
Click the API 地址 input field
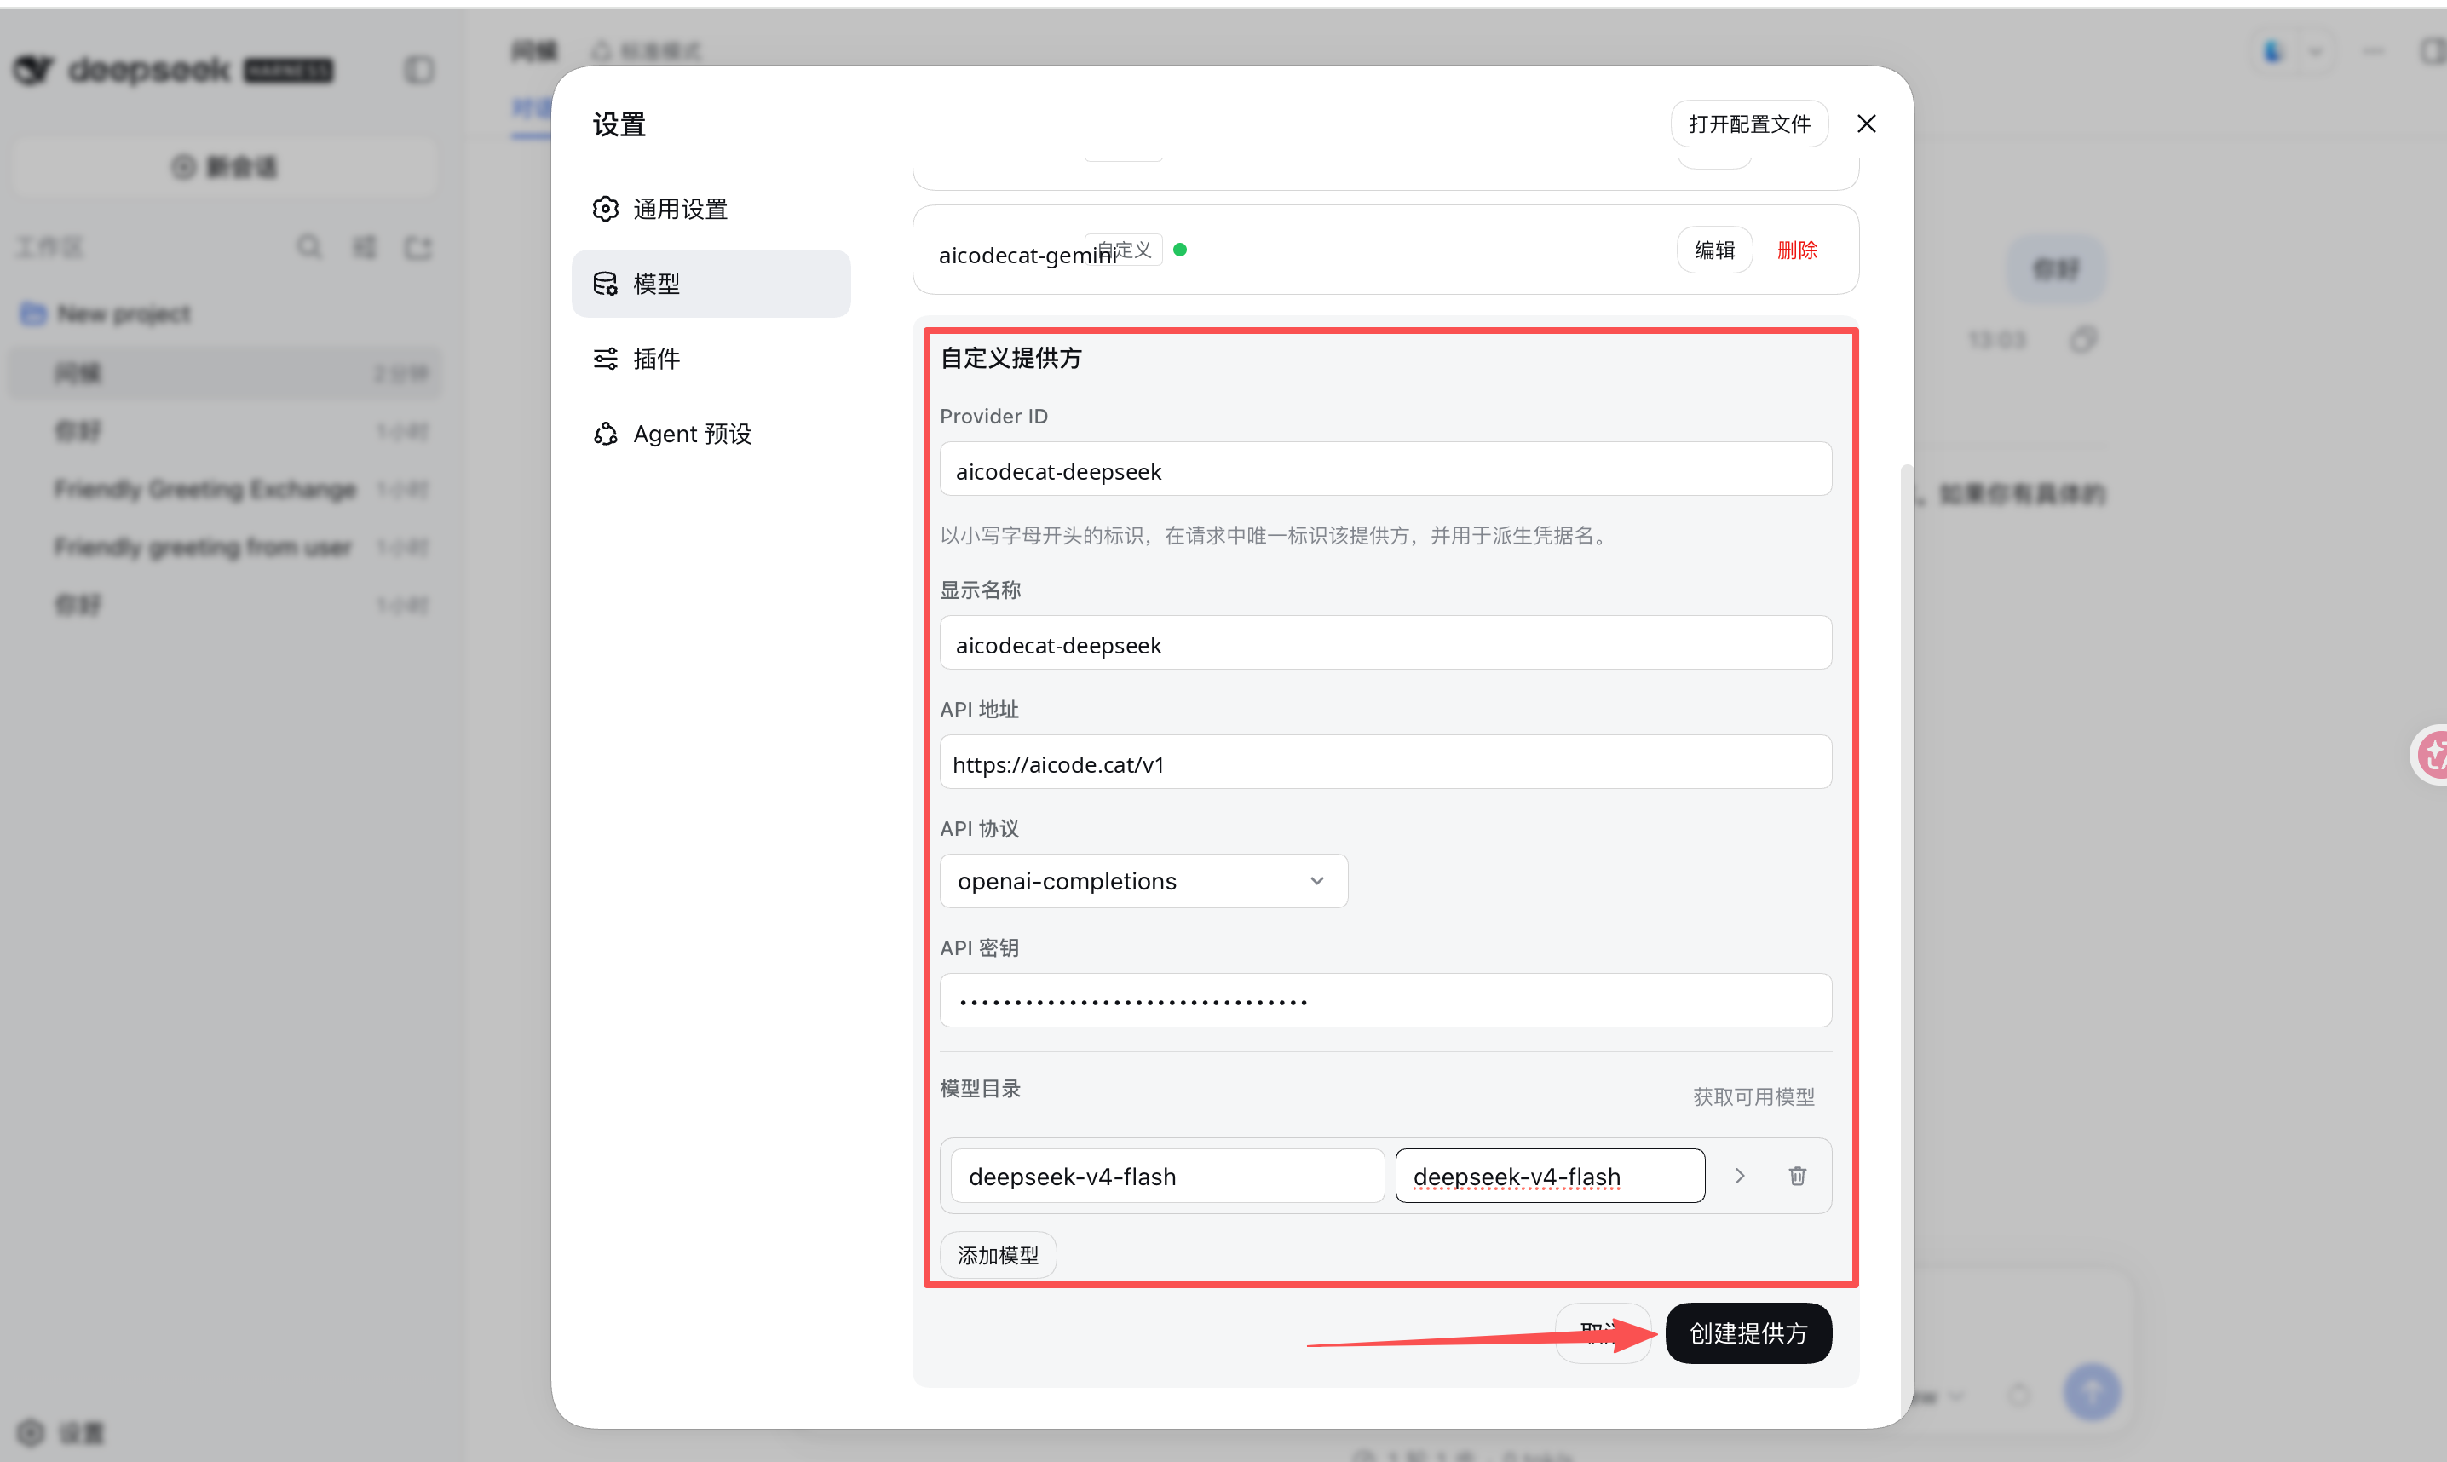click(x=1385, y=763)
